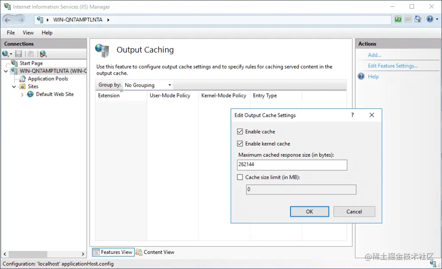Click the Forward navigation arrow
This screenshot has height=269, width=442.
(21, 20)
